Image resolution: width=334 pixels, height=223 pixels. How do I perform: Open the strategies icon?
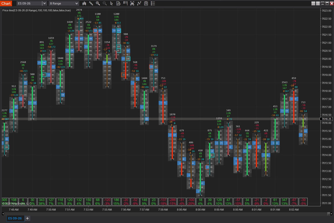(x=139, y=3)
